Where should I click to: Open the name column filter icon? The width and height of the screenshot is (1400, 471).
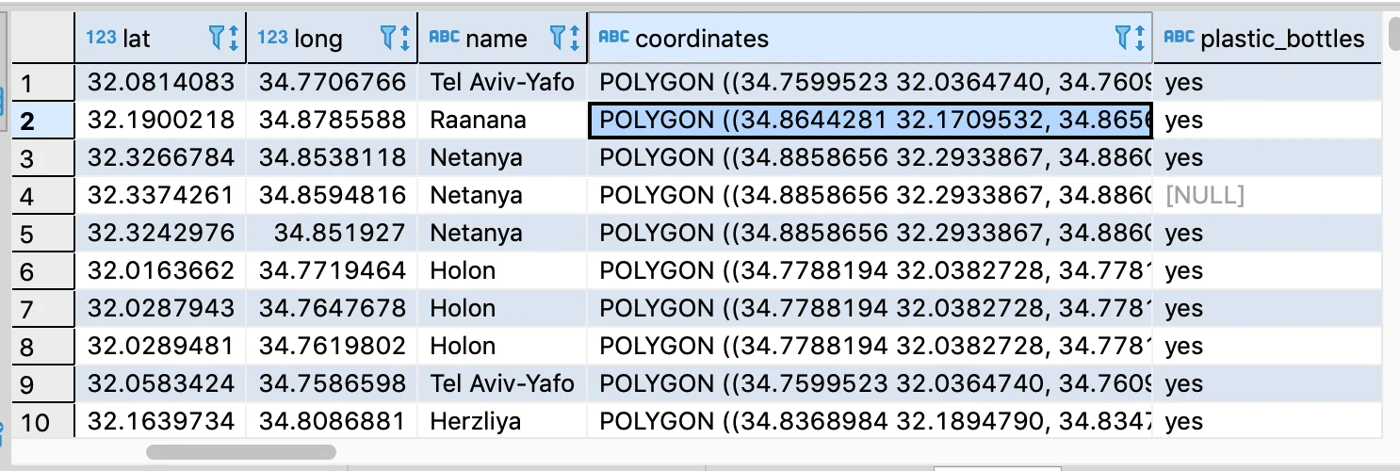pos(562,39)
